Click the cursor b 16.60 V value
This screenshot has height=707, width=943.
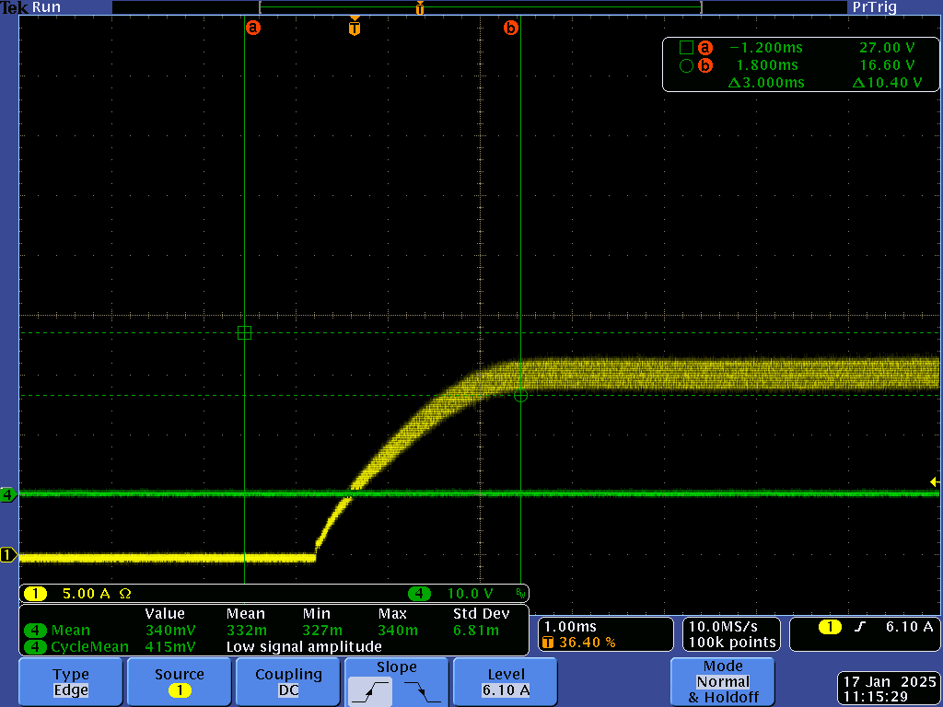pyautogui.click(x=887, y=65)
